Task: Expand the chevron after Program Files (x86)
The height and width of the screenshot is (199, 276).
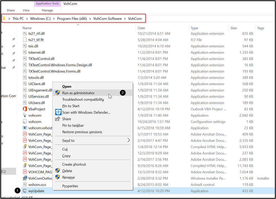Action: [90, 19]
